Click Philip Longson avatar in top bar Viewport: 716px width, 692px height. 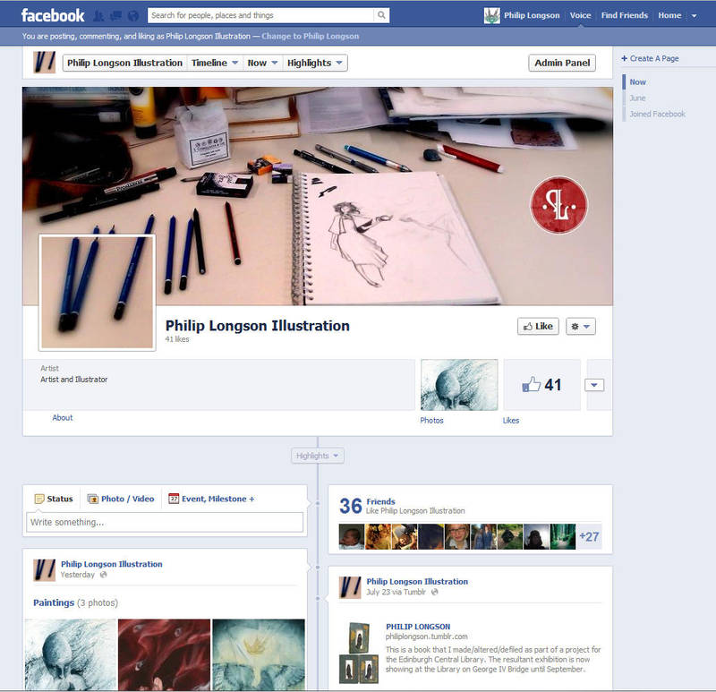(x=491, y=16)
